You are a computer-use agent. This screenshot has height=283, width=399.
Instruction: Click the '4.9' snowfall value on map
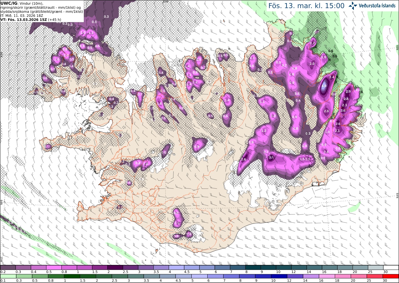pos(324,86)
